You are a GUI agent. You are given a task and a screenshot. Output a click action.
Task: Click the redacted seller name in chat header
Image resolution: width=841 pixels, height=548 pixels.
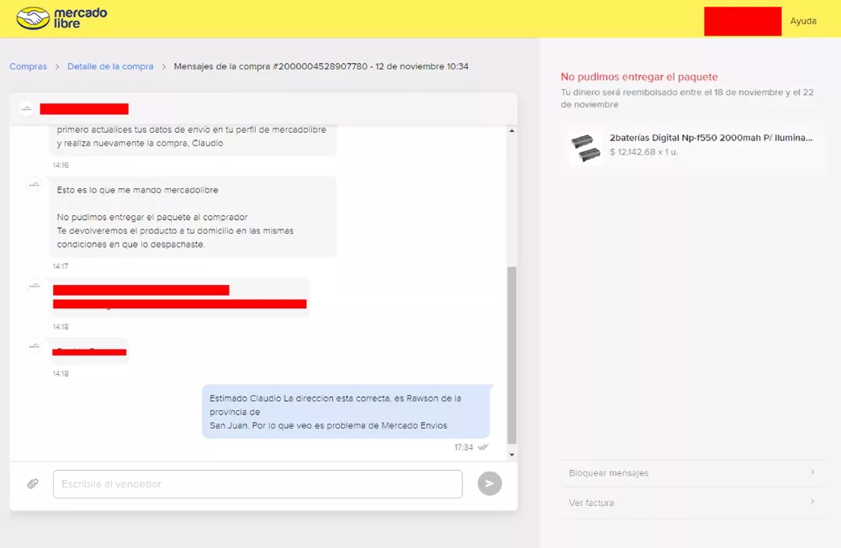tap(84, 108)
